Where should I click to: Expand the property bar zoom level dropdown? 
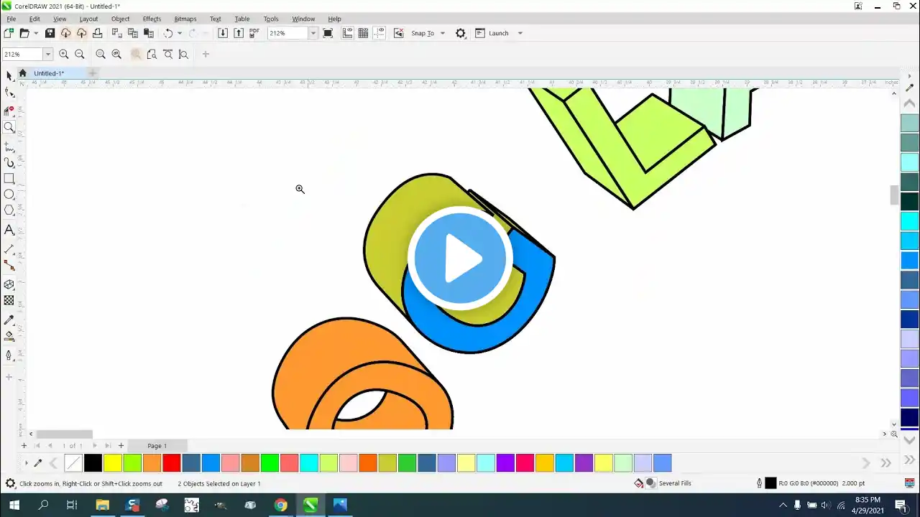pos(48,54)
